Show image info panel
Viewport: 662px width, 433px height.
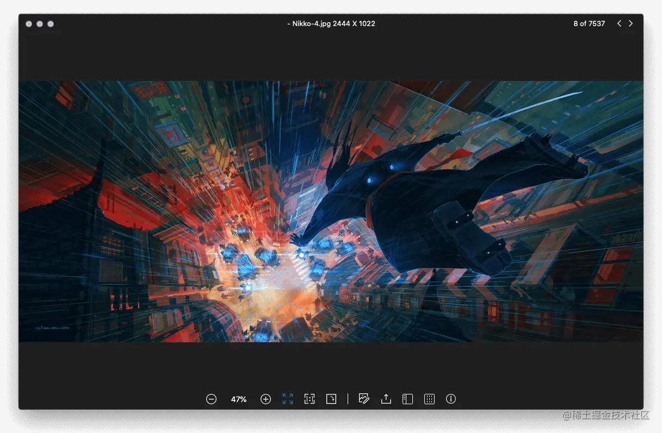click(451, 399)
